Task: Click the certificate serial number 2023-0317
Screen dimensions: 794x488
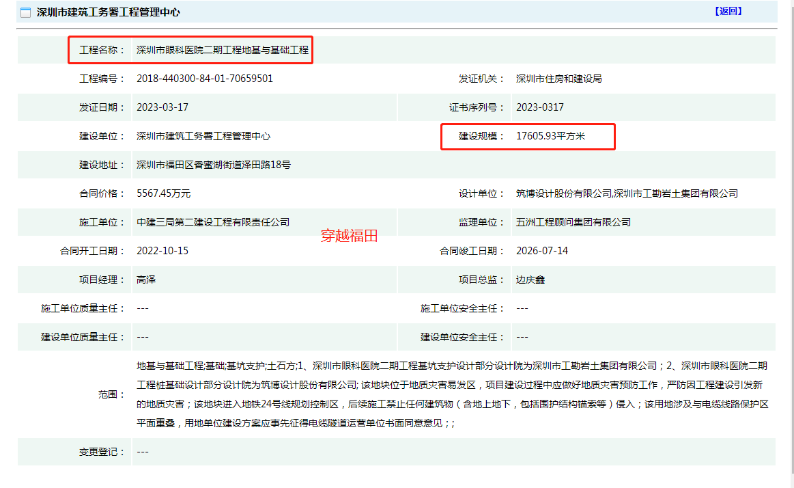Action: [540, 107]
